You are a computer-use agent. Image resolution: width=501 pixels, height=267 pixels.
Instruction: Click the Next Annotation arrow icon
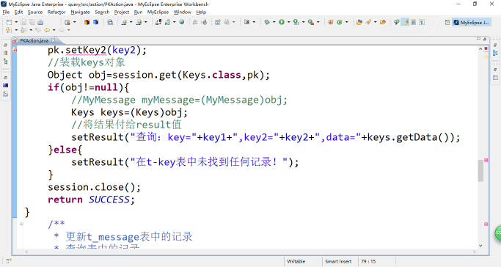pyautogui.click(x=9, y=30)
